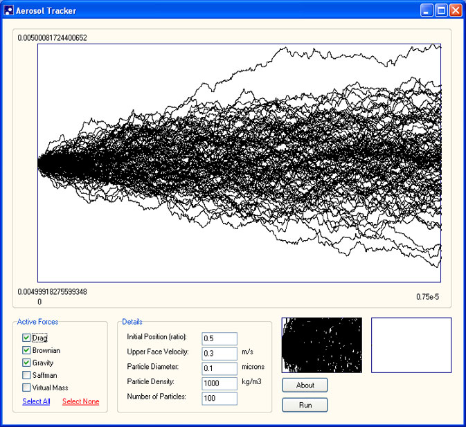Minimize the Aerosol Tracker window
This screenshot has height=427, width=466.
coord(427,10)
